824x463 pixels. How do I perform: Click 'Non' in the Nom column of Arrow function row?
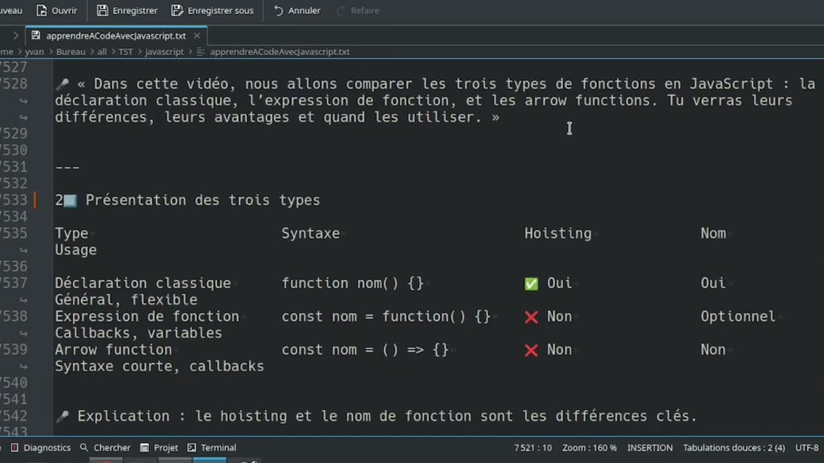point(713,350)
